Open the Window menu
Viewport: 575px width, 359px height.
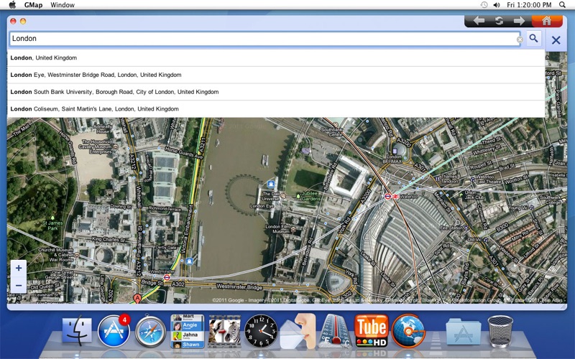pyautogui.click(x=63, y=5)
